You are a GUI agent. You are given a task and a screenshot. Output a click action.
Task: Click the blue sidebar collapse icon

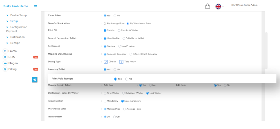tap(35, 79)
